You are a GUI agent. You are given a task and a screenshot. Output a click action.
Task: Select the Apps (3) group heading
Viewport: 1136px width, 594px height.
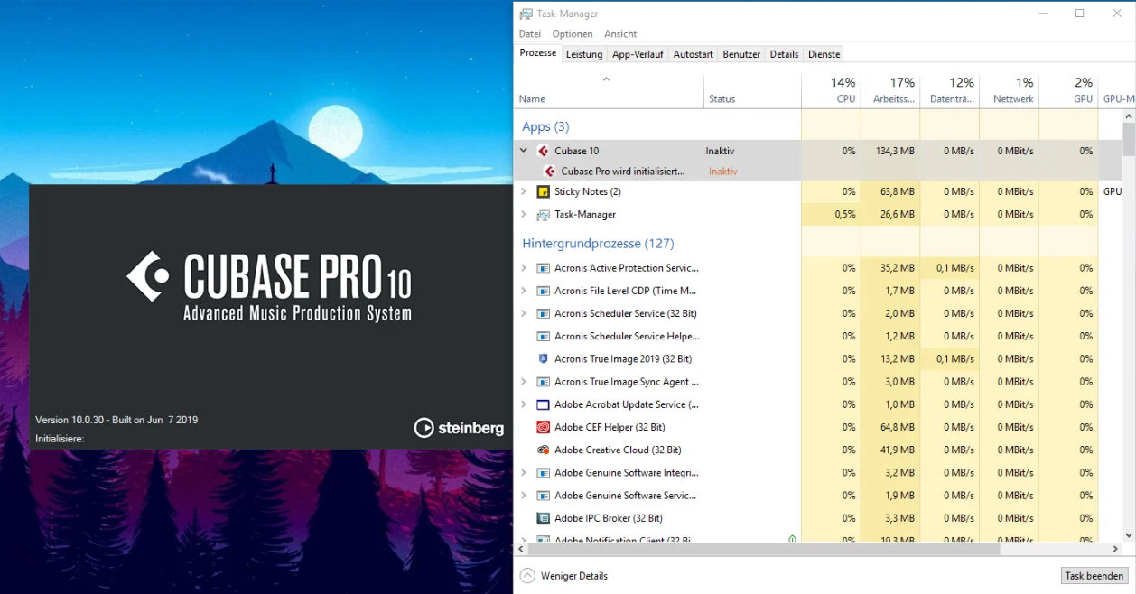pyautogui.click(x=545, y=126)
